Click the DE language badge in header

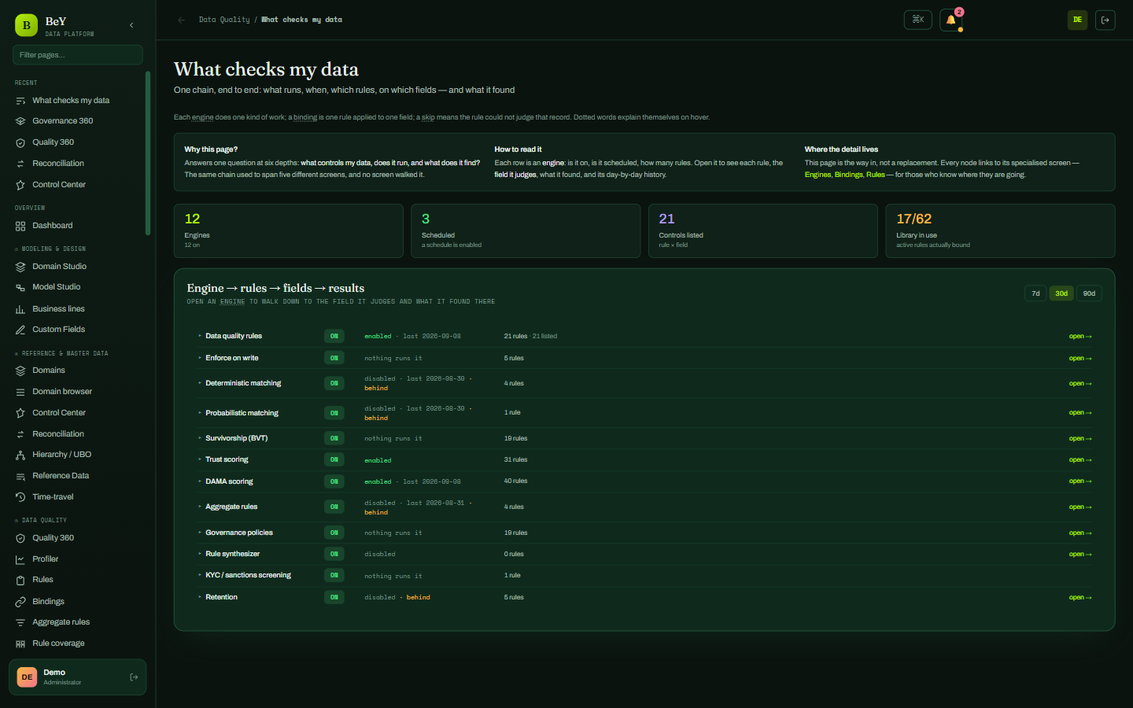(x=1077, y=20)
